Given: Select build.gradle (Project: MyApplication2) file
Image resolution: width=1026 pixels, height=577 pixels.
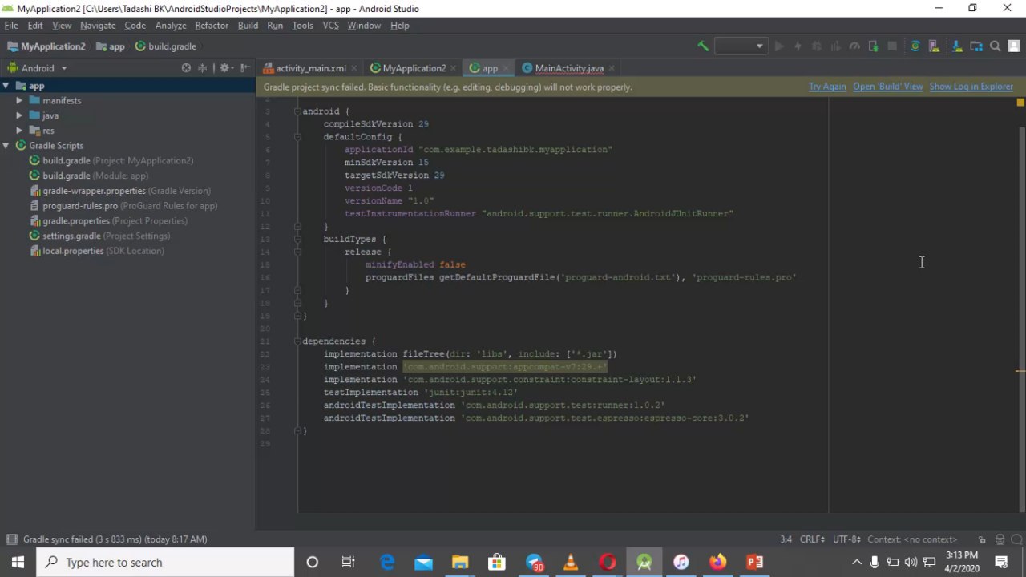Looking at the screenshot, I should 118,160.
